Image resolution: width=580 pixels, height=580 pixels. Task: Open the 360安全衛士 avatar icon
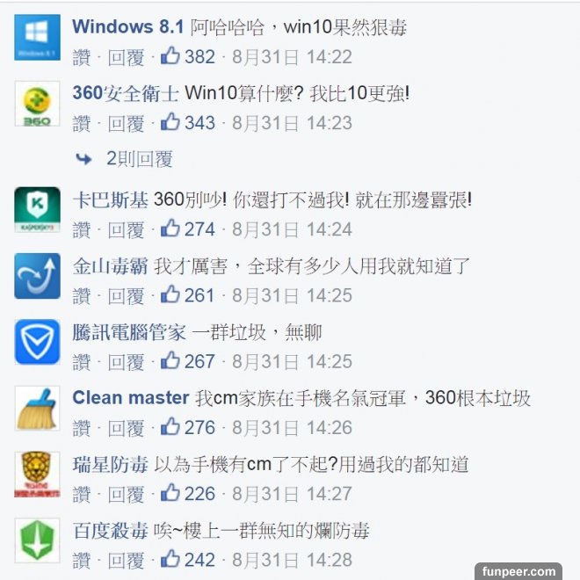point(37,104)
